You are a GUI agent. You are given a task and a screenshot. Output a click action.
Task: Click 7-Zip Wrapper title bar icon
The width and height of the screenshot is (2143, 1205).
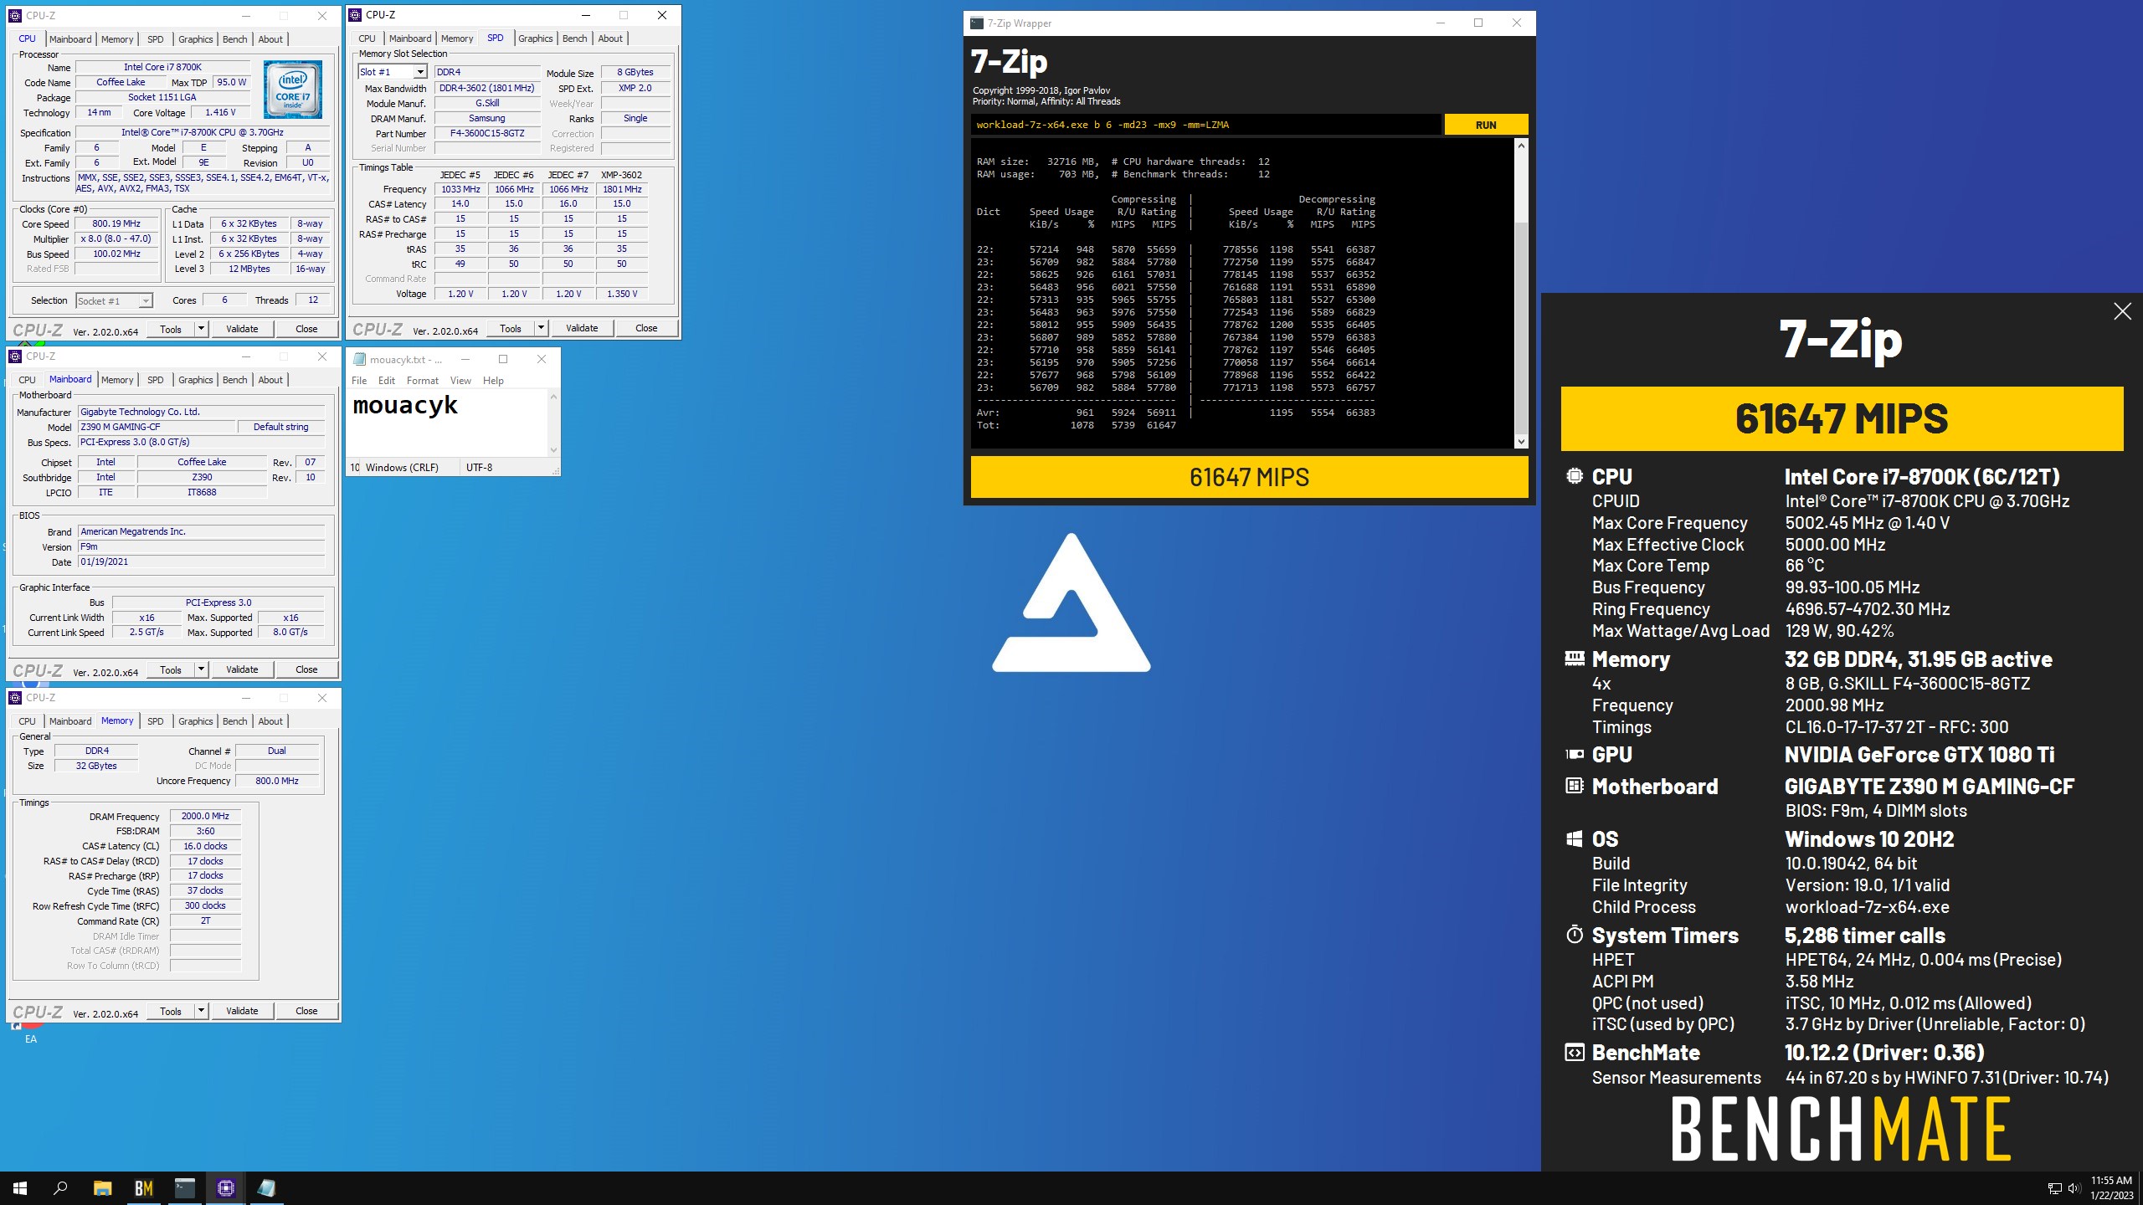point(976,23)
